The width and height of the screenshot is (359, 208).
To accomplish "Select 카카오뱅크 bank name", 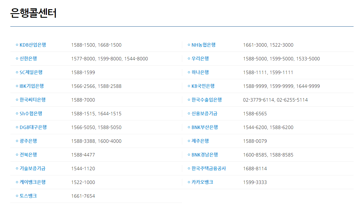I will pyautogui.click(x=202, y=182).
